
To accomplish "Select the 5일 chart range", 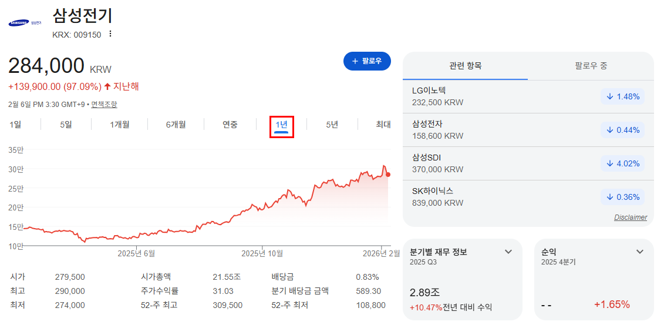I will (x=66, y=125).
